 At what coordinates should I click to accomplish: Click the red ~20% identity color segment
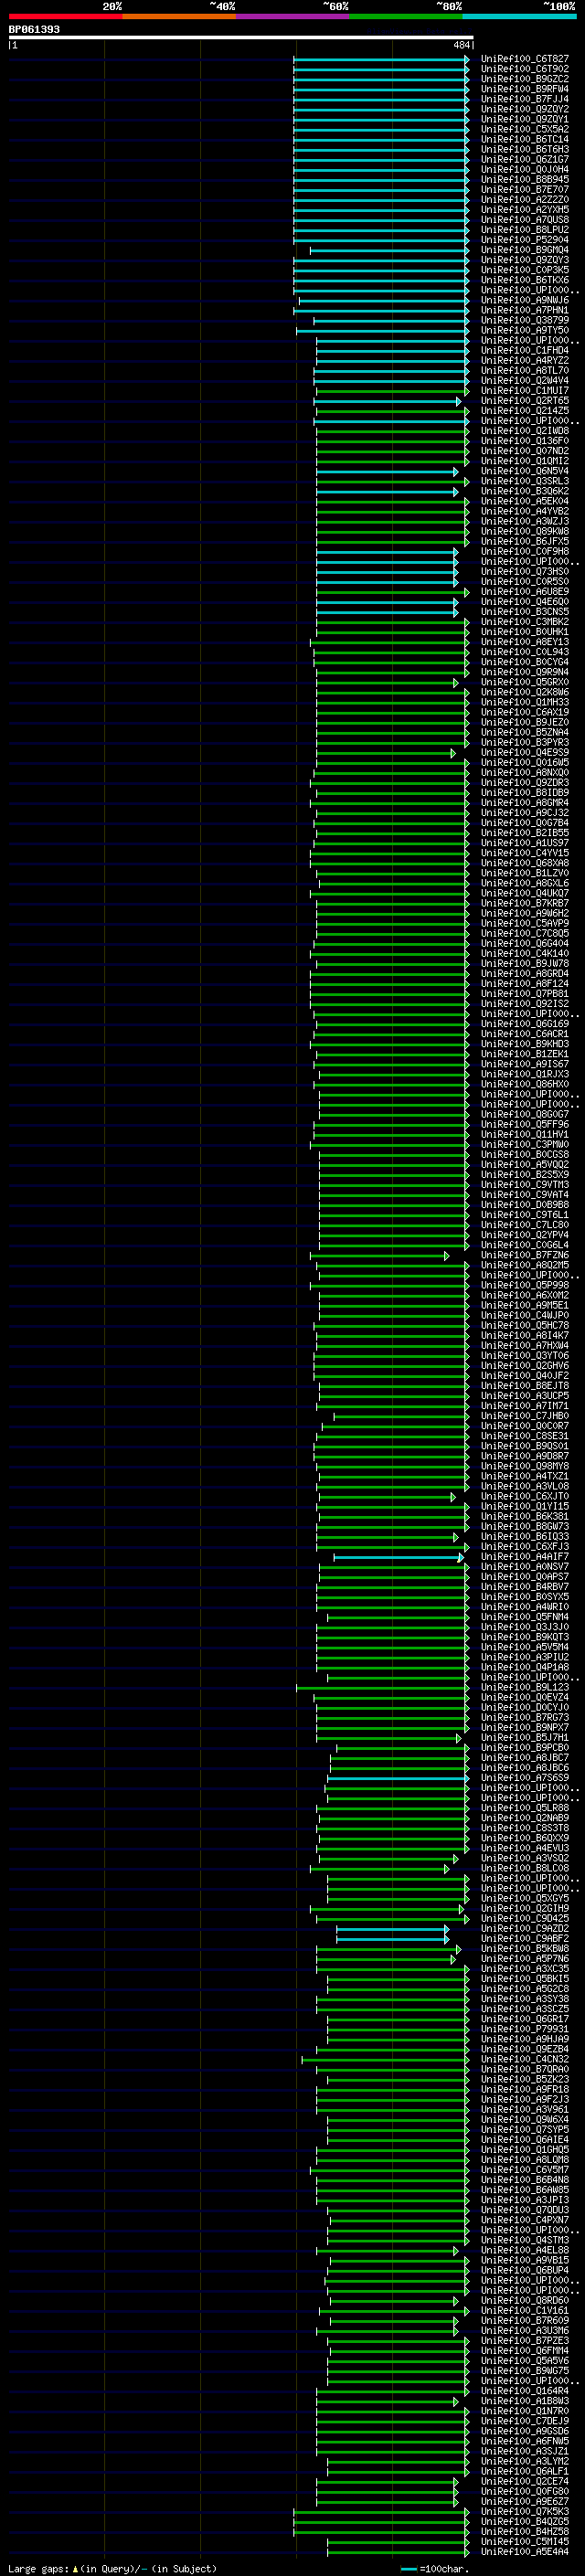65,16
